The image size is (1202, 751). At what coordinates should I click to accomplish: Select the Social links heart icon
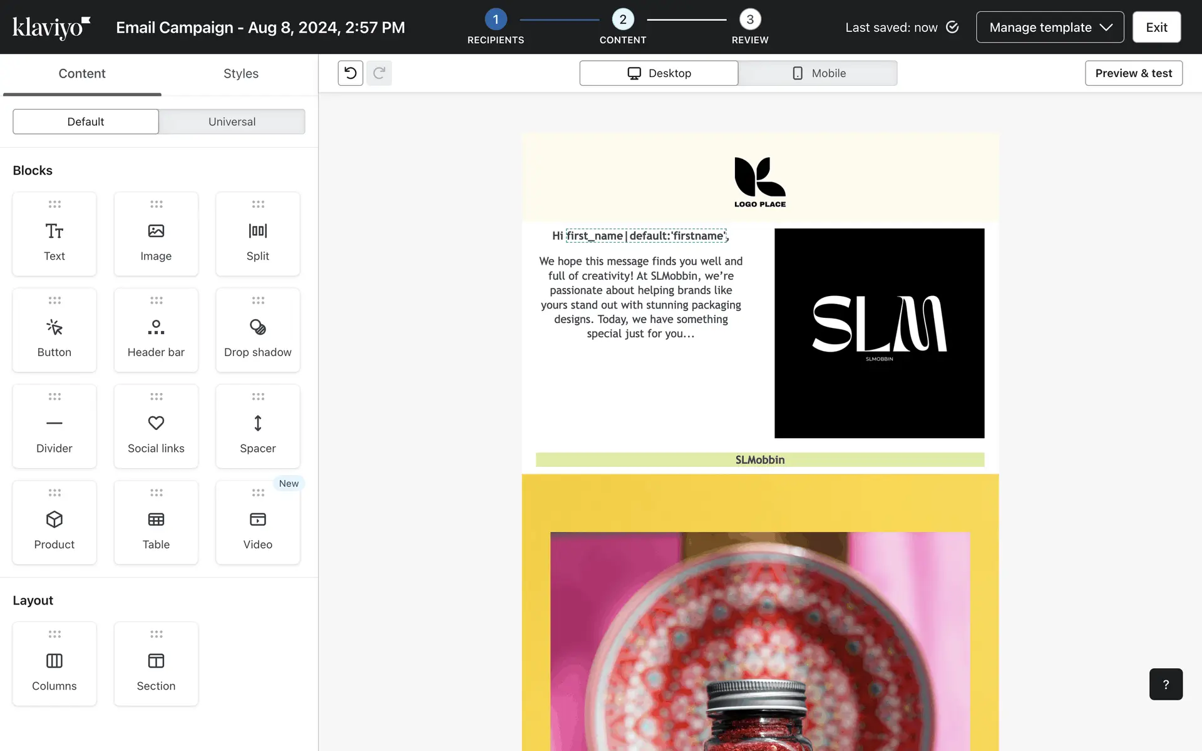pyautogui.click(x=156, y=423)
